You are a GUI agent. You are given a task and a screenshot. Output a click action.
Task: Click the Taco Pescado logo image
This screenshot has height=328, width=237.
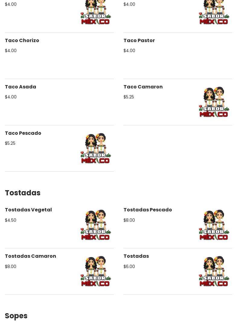[96, 148]
